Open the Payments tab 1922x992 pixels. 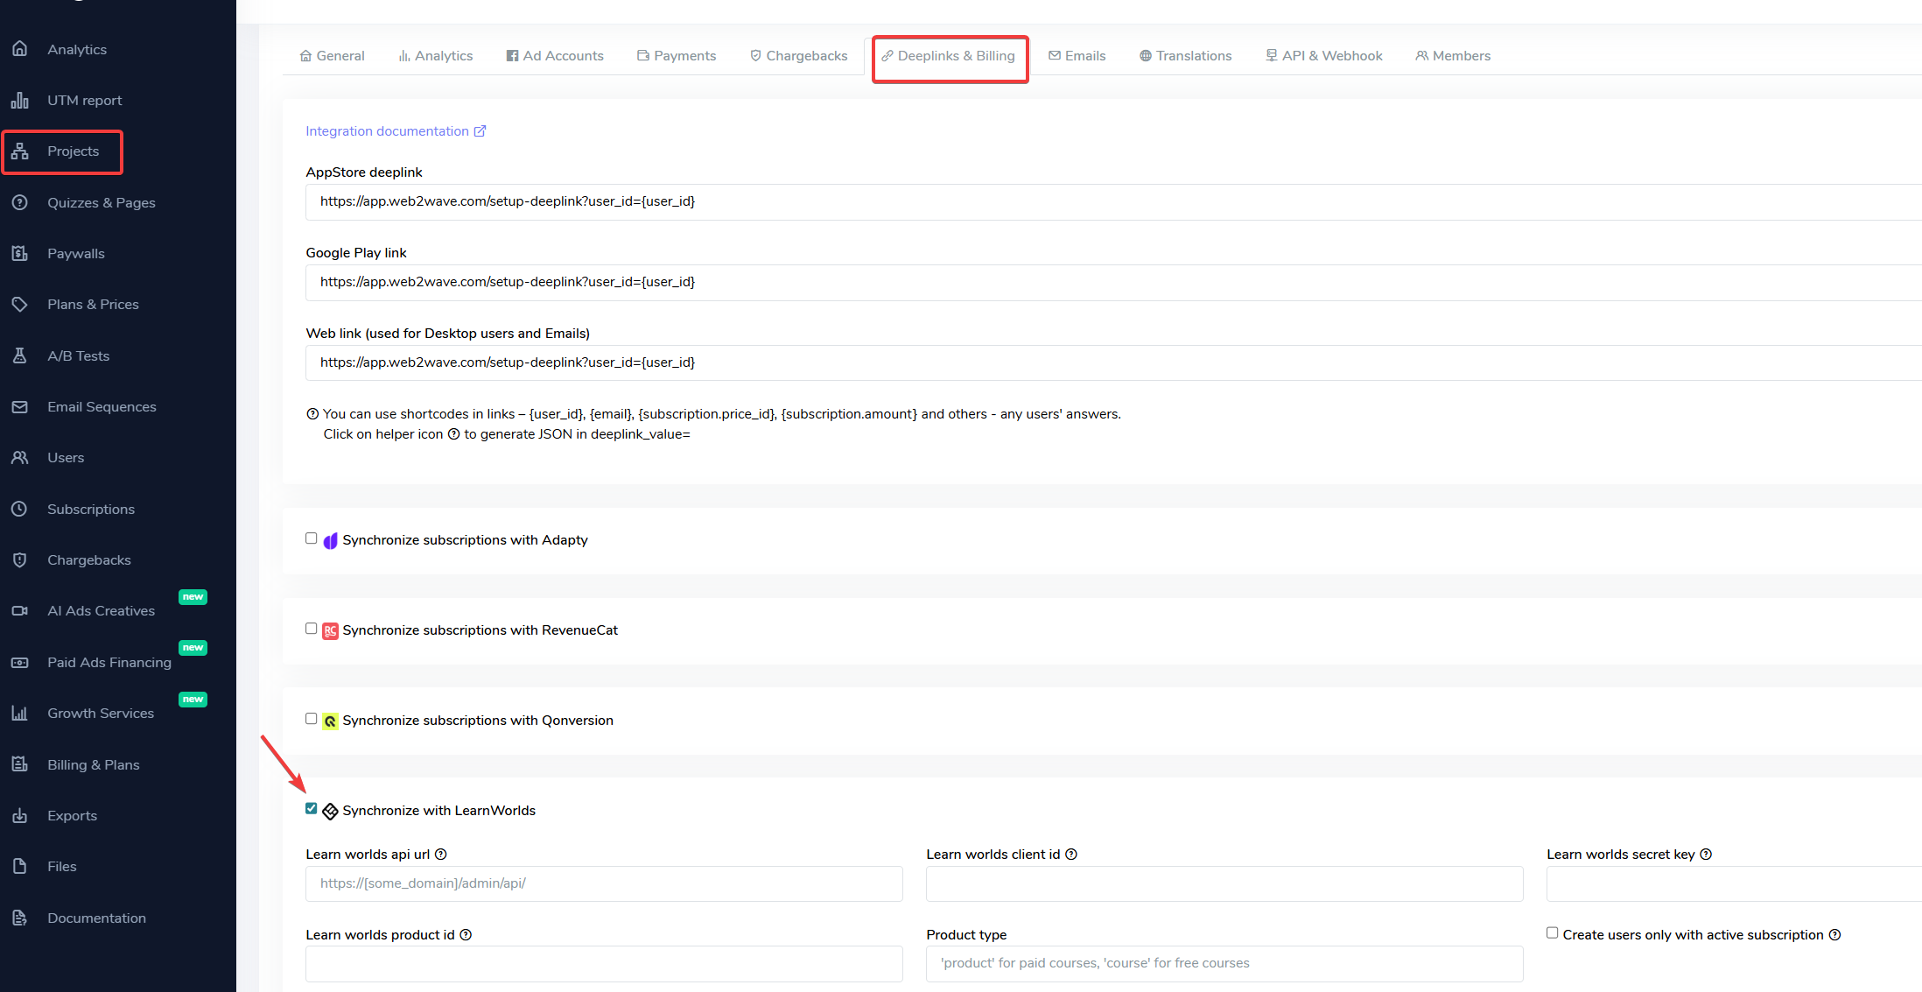[x=677, y=56]
